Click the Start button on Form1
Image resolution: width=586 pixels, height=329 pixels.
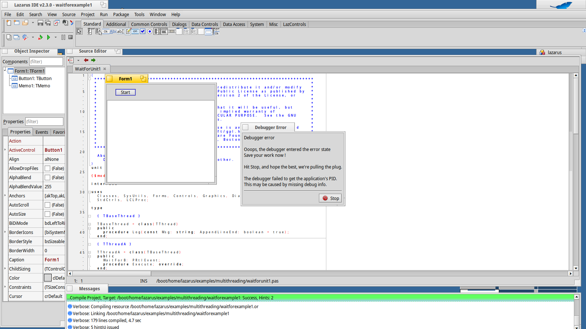click(125, 92)
